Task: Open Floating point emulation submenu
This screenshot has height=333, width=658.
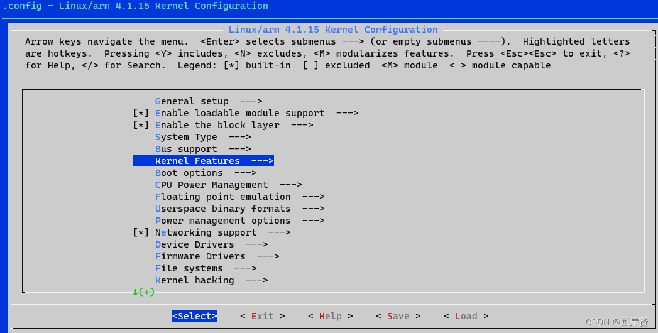Action: pos(239,197)
